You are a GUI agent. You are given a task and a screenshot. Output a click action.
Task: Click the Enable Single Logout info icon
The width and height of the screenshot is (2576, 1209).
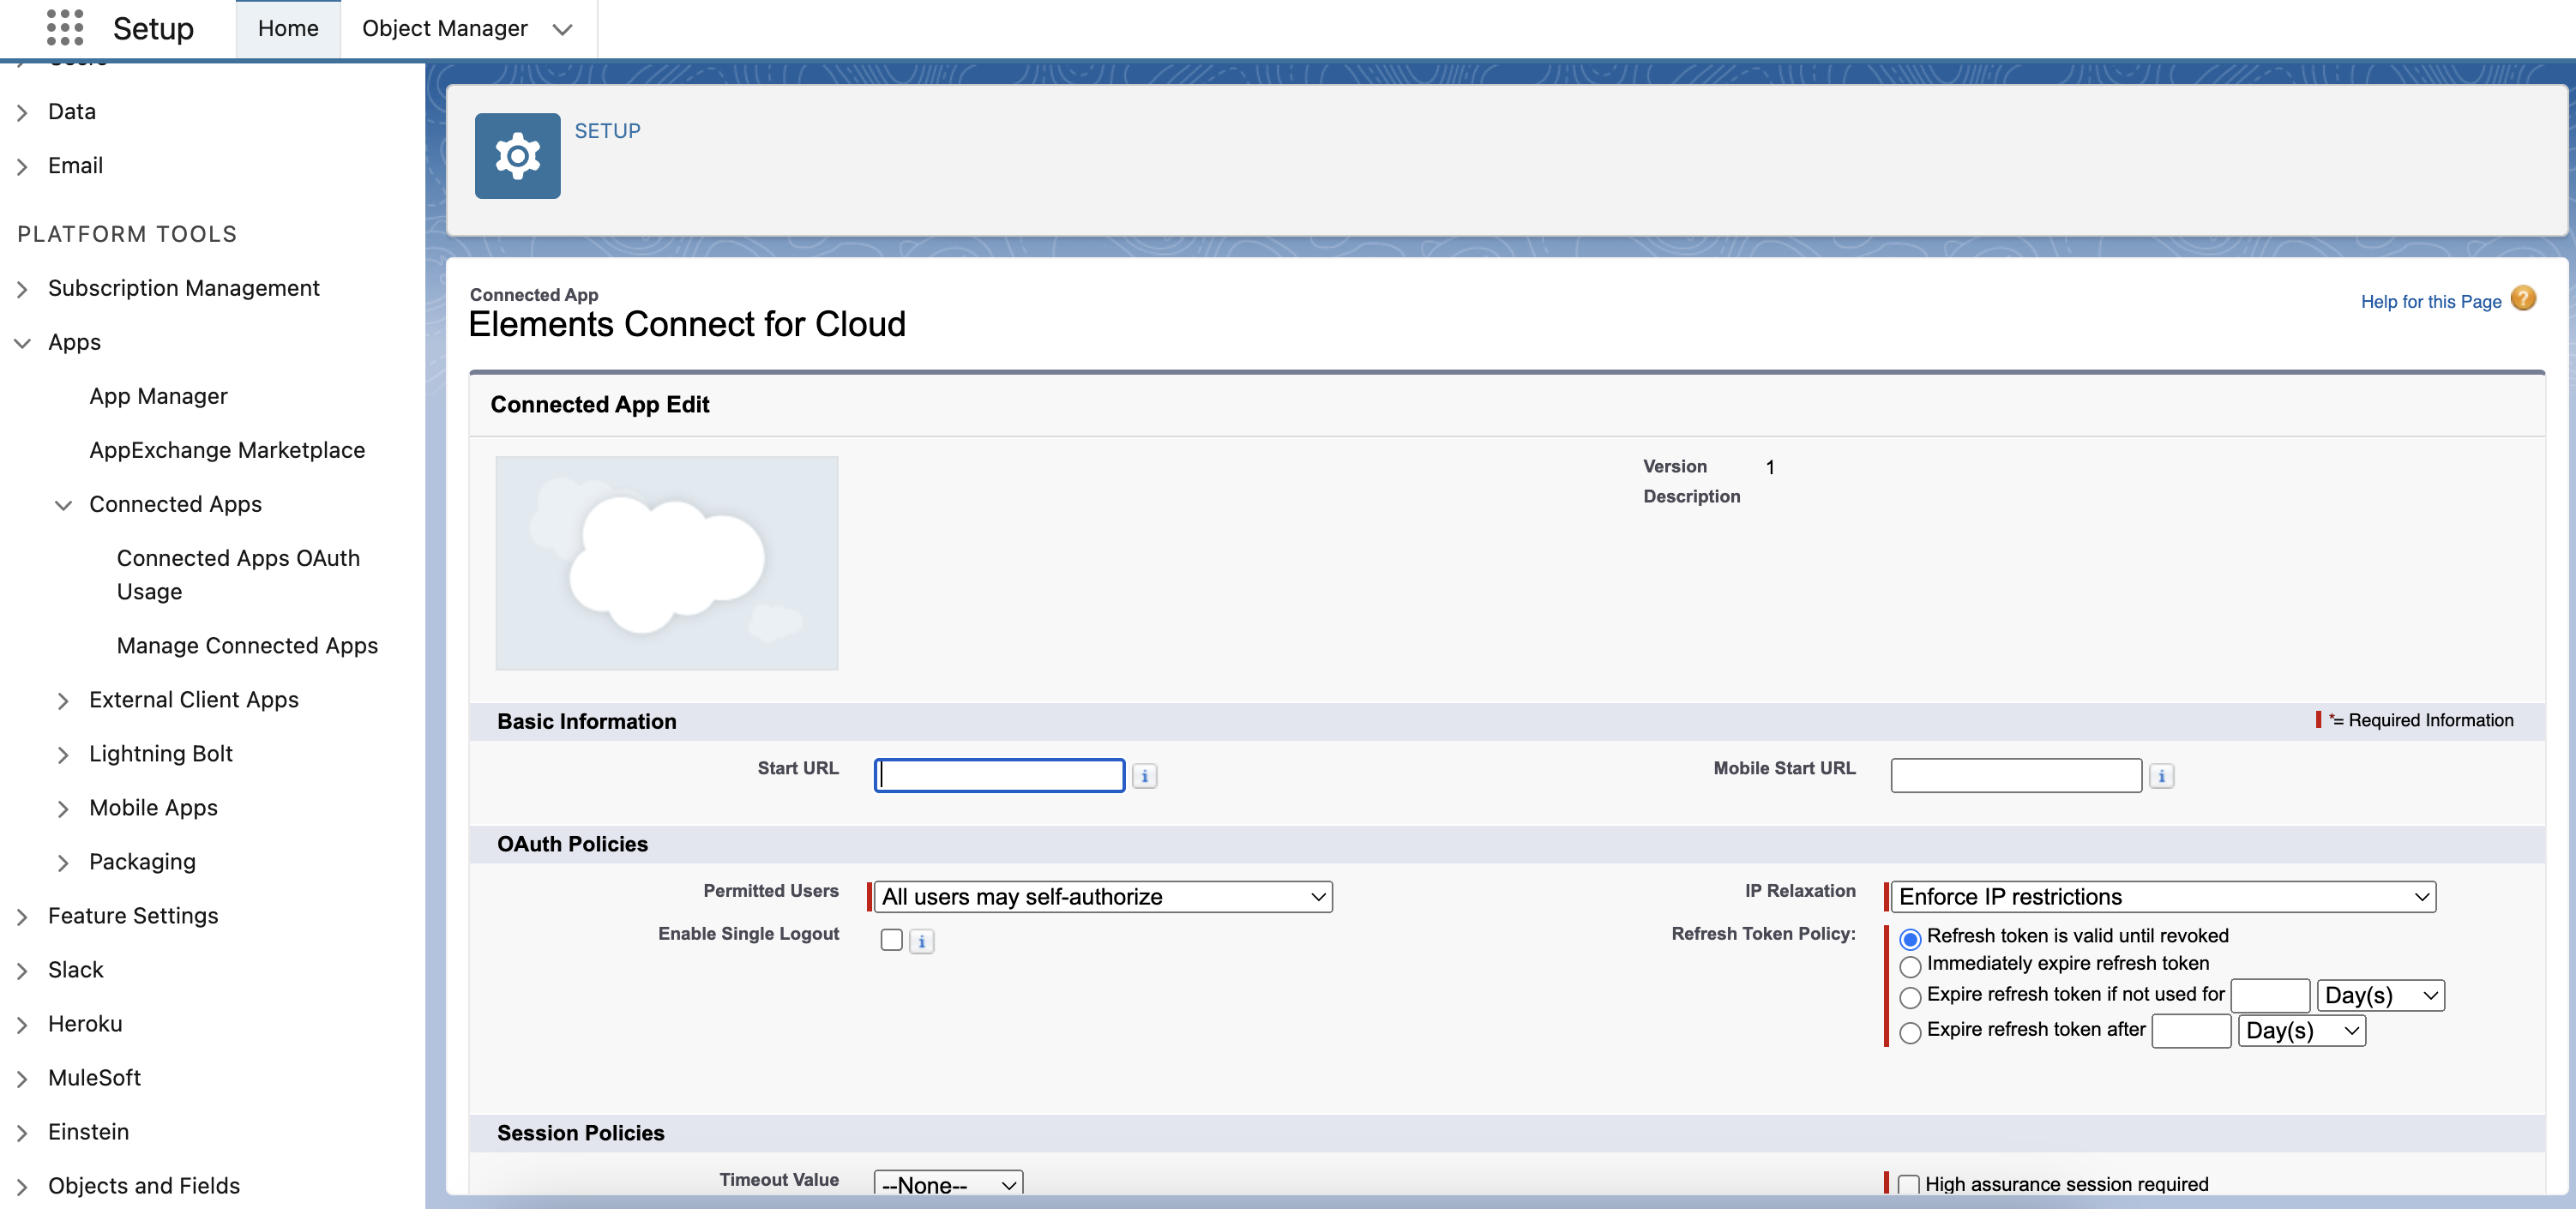point(921,941)
